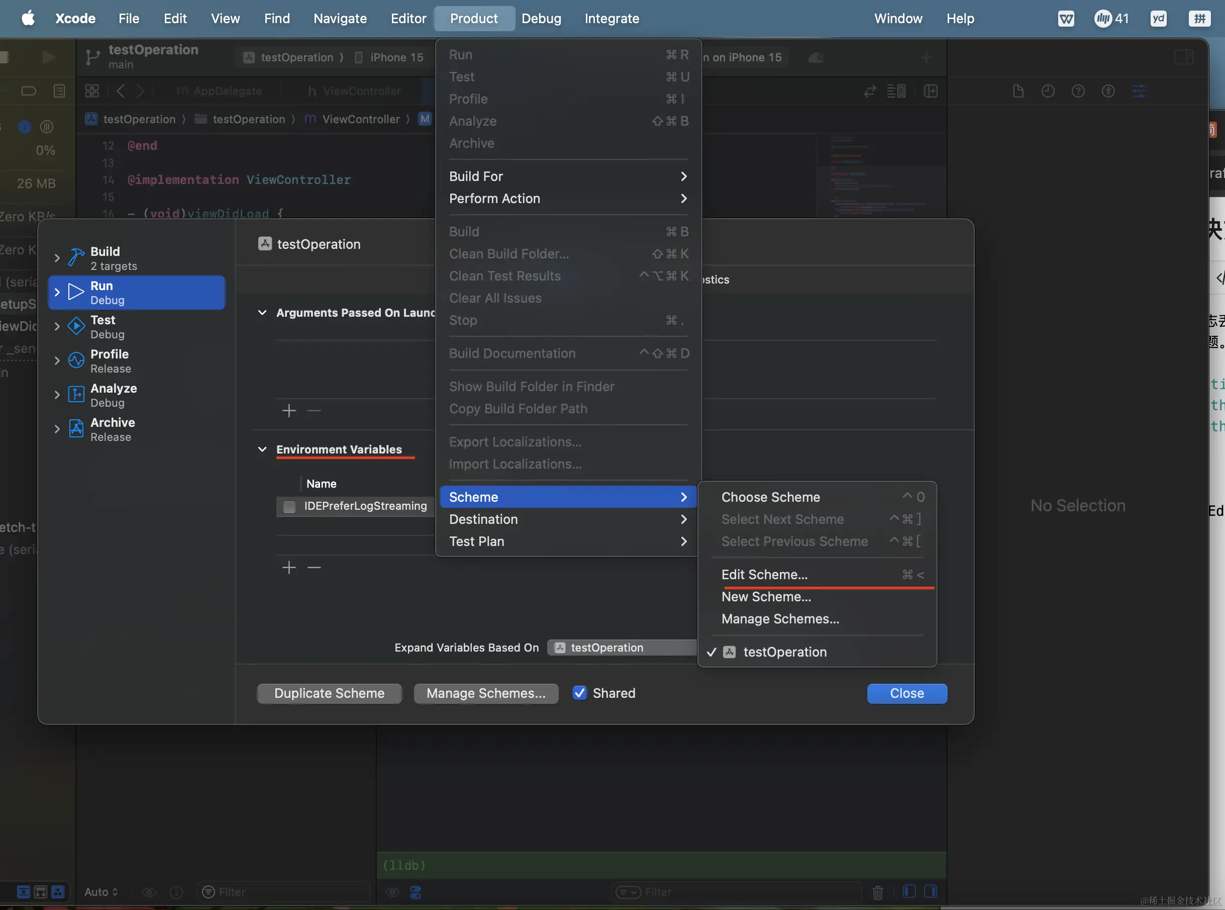Open the Apple menu

tap(28, 19)
